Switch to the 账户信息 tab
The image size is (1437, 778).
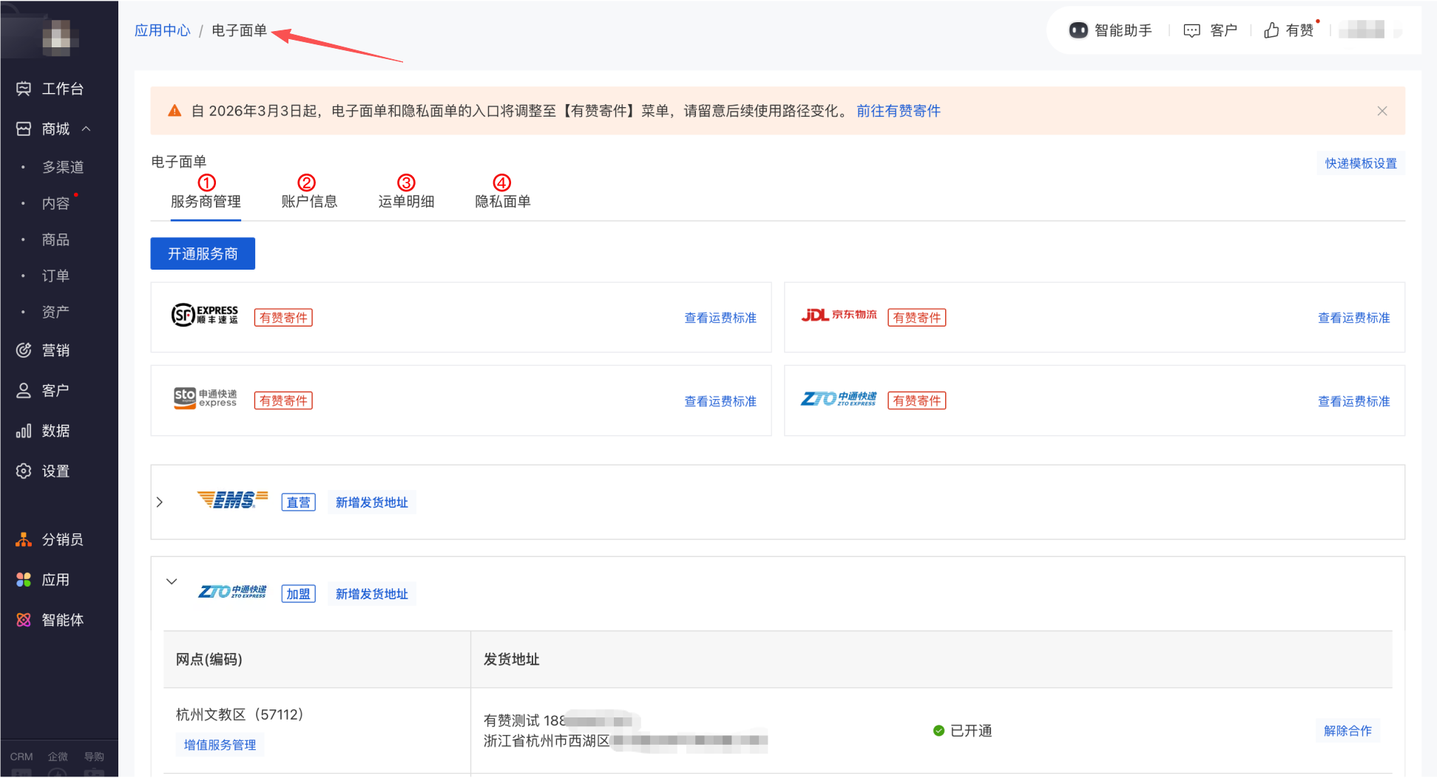point(309,202)
